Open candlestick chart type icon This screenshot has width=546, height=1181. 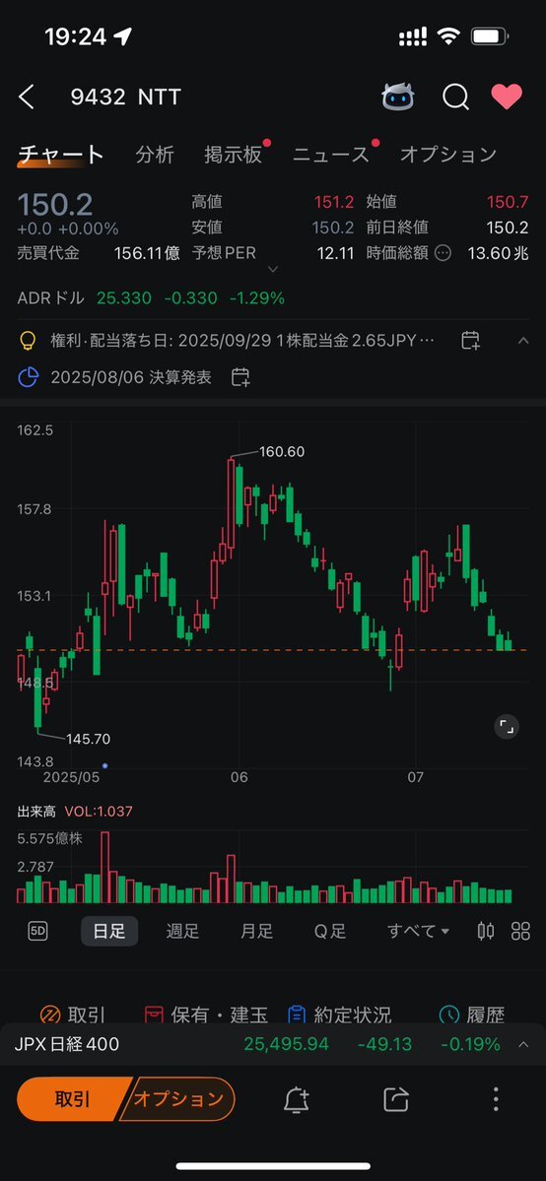click(x=486, y=931)
